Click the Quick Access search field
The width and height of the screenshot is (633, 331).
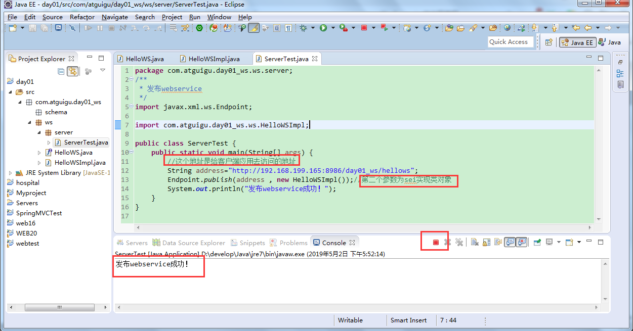pyautogui.click(x=511, y=42)
